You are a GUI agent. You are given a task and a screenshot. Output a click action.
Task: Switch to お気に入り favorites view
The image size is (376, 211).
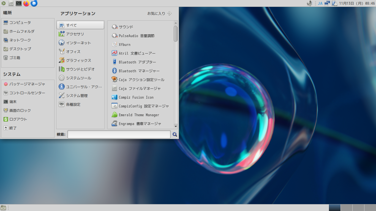(x=159, y=13)
